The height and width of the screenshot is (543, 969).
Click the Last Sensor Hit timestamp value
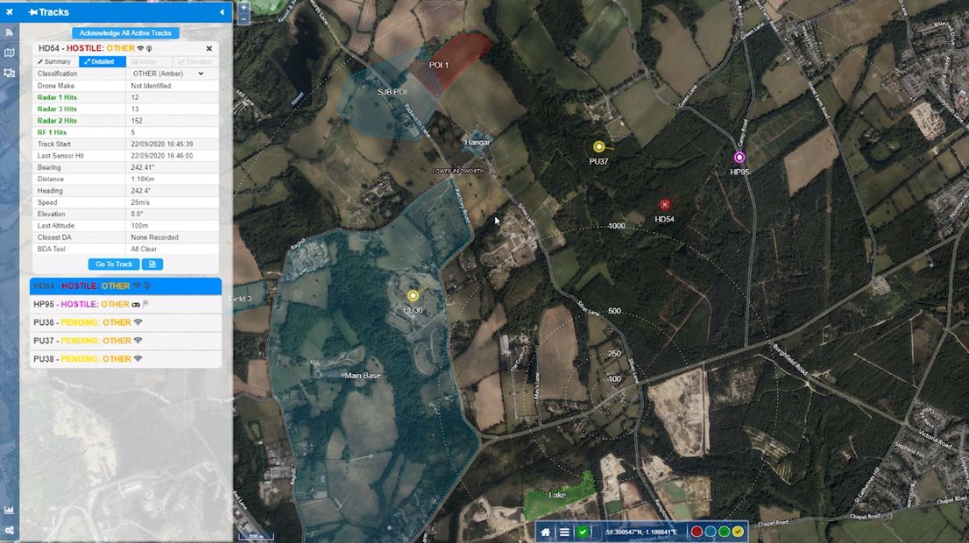(162, 156)
